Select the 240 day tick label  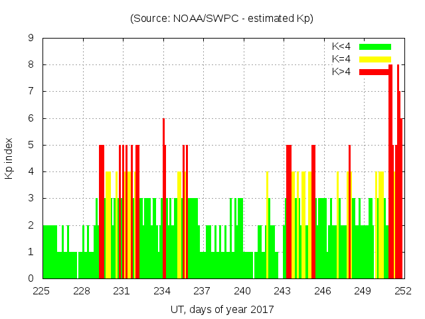(x=242, y=290)
